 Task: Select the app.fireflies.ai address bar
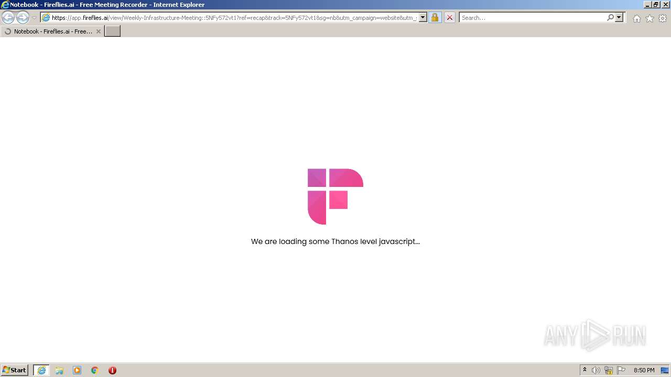[234, 18]
